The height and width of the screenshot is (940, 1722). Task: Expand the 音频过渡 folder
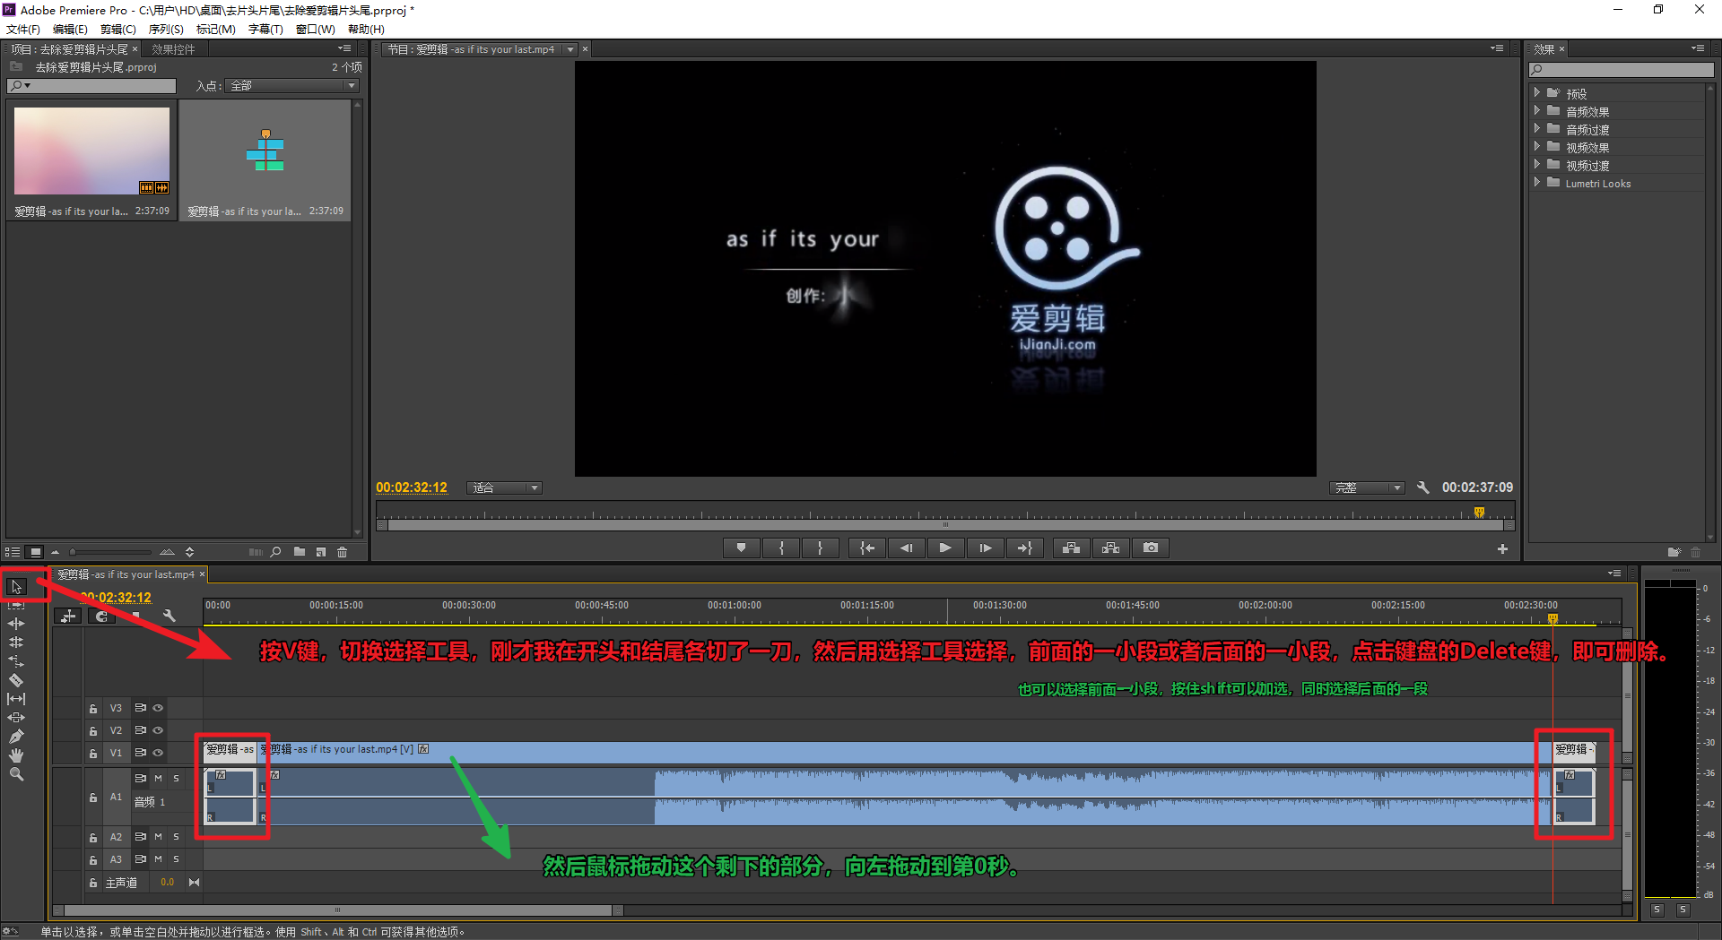pos(1536,129)
